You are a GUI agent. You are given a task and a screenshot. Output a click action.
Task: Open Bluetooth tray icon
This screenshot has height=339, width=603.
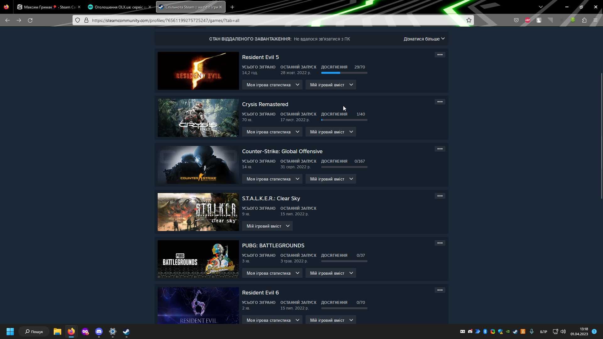485,331
